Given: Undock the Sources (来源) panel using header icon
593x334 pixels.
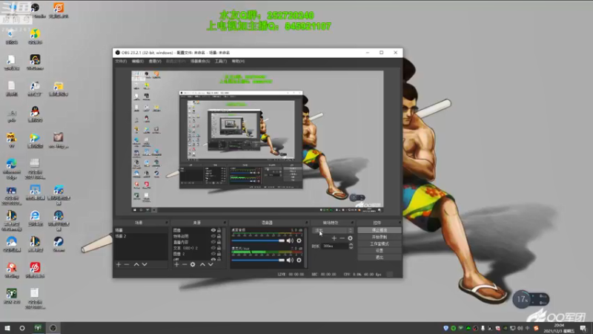Looking at the screenshot, I should [225, 223].
